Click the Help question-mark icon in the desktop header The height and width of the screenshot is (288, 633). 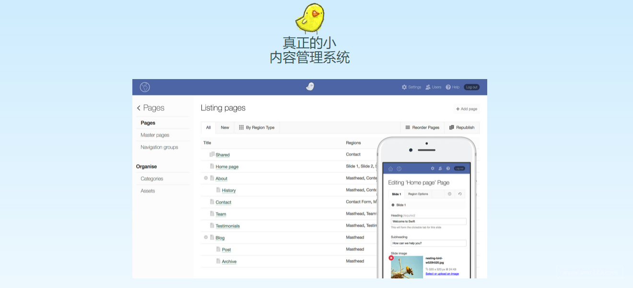(448, 87)
